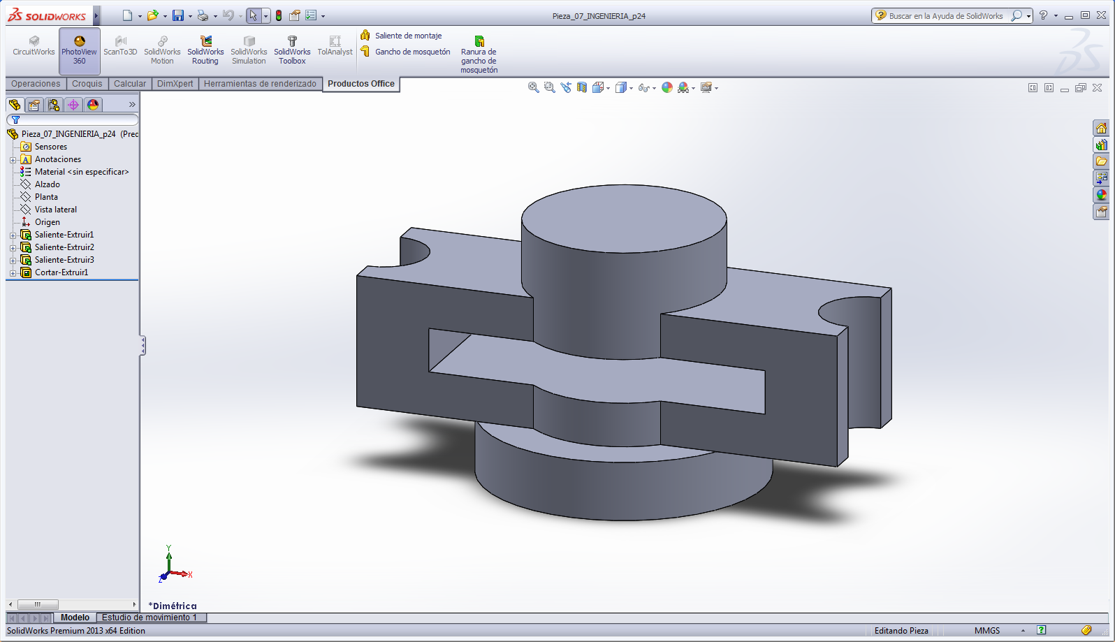Click the Rebuild traffic light icon
Viewport: 1115px width, 642px height.
tap(279, 15)
